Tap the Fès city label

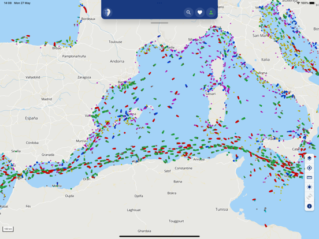pyautogui.click(x=28, y=206)
